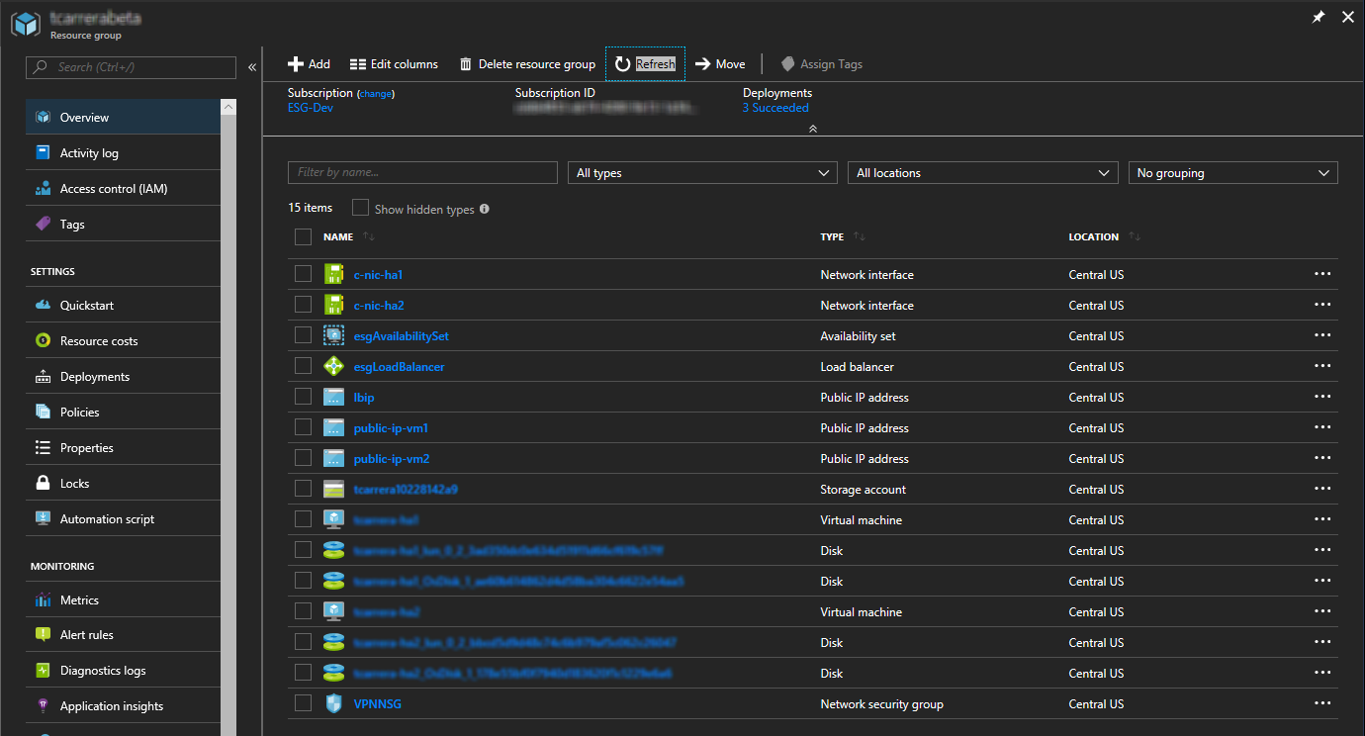Screen dimensions: 1365x736
Task: Open Activity log in sidebar
Action: pyautogui.click(x=123, y=152)
